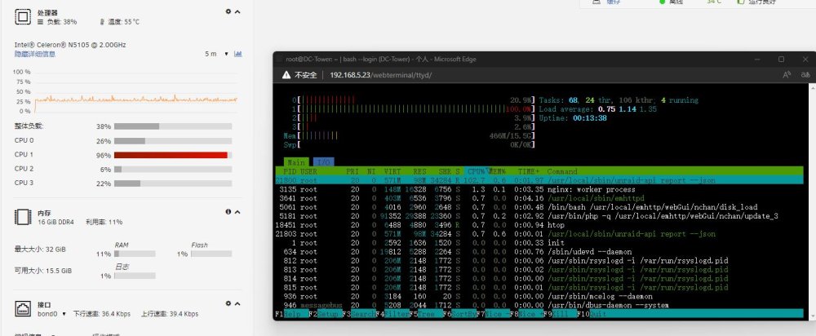This screenshot has width=816, height=336.
Task: Click the CPU load list icon
Action: pyautogui.click(x=41, y=22)
